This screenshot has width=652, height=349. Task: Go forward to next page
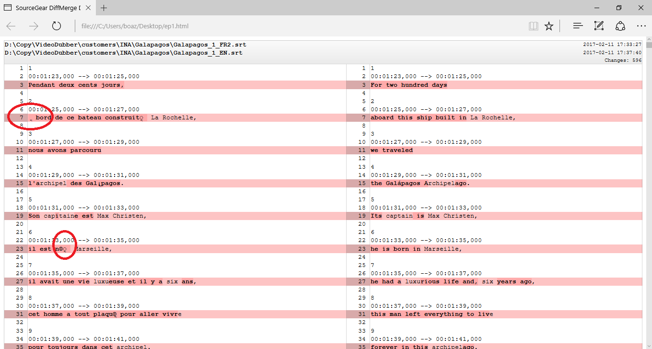(34, 26)
